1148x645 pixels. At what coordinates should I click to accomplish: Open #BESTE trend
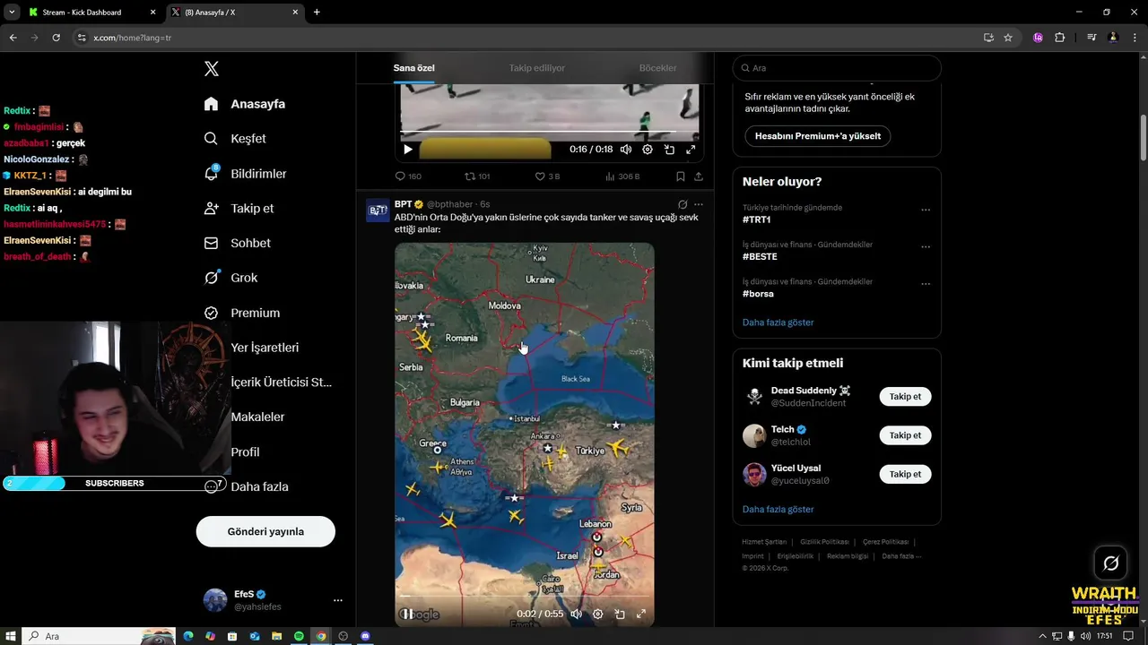[x=760, y=256]
